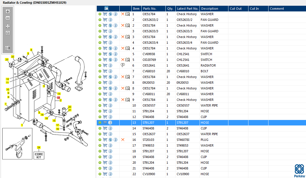The width and height of the screenshot is (306, 178).
Task: Zoom out of the diagram with minus button
Action: tap(8, 18)
